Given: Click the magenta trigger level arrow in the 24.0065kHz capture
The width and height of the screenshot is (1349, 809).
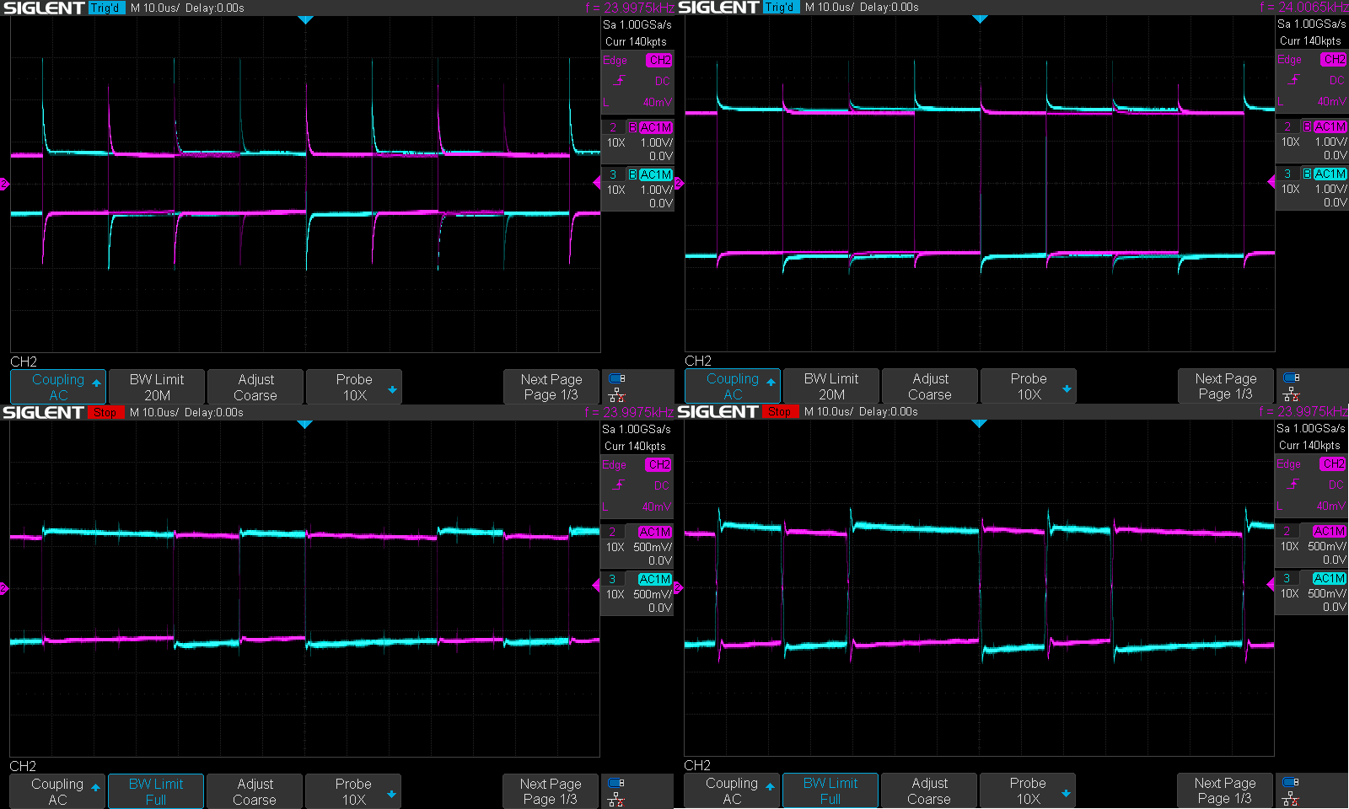Looking at the screenshot, I should 1271,182.
